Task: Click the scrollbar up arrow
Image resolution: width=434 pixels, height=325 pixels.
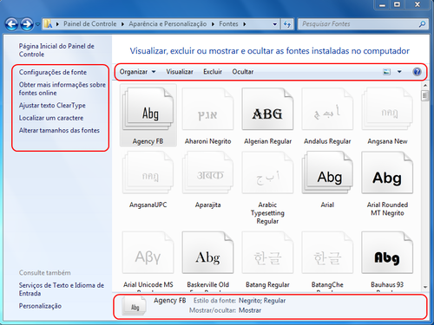Action: [425, 85]
